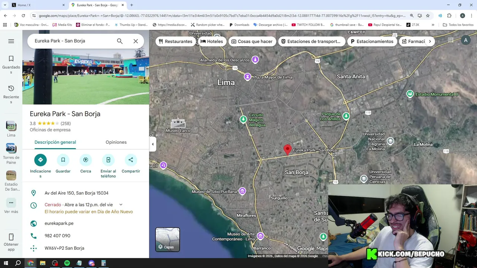Click Universidad Nacional Agraria marker

[x=390, y=141]
